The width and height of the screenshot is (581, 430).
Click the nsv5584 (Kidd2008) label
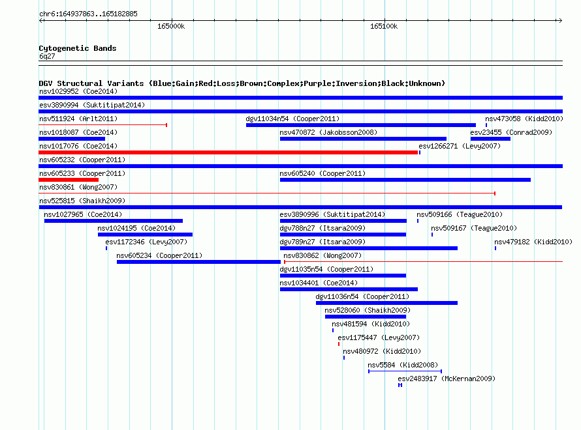click(x=403, y=365)
